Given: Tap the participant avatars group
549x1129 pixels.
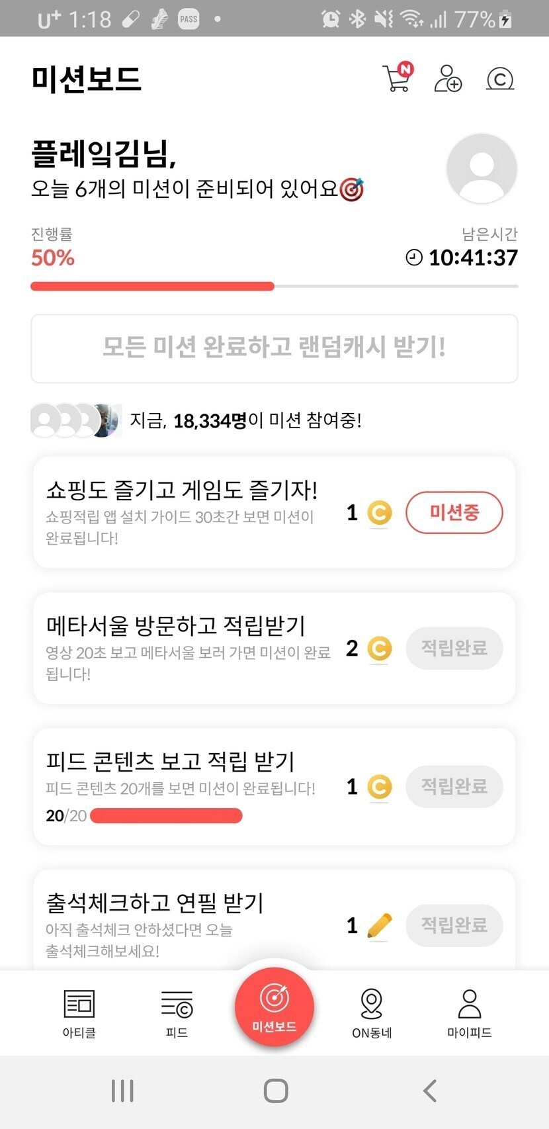Looking at the screenshot, I should click(x=76, y=420).
